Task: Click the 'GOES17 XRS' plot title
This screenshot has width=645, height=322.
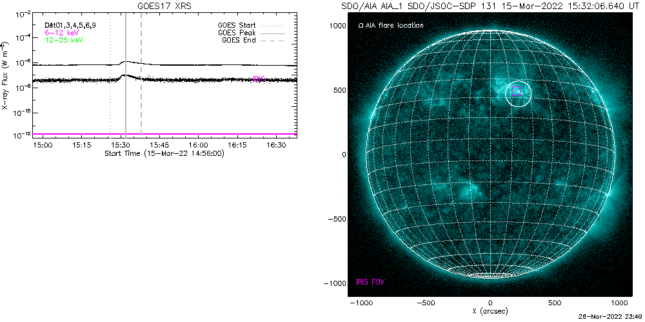Action: [x=165, y=6]
